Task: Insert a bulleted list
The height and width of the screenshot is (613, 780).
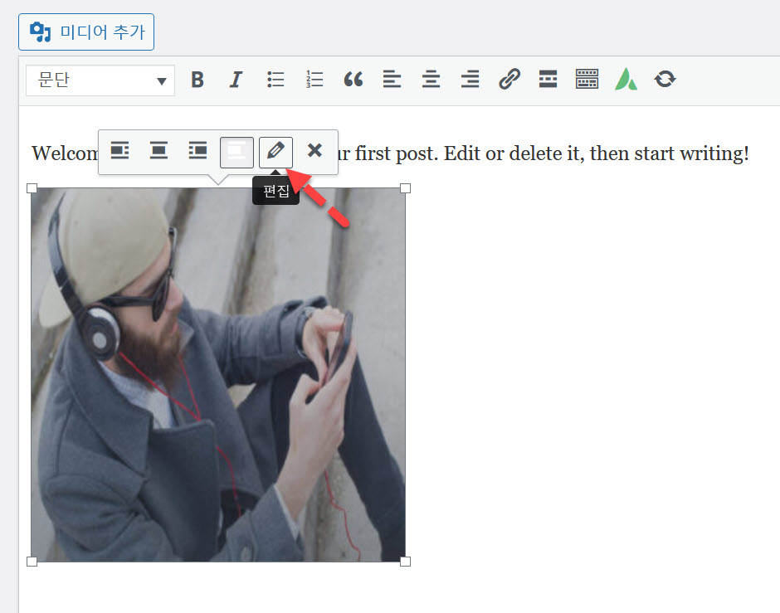Action: point(275,80)
